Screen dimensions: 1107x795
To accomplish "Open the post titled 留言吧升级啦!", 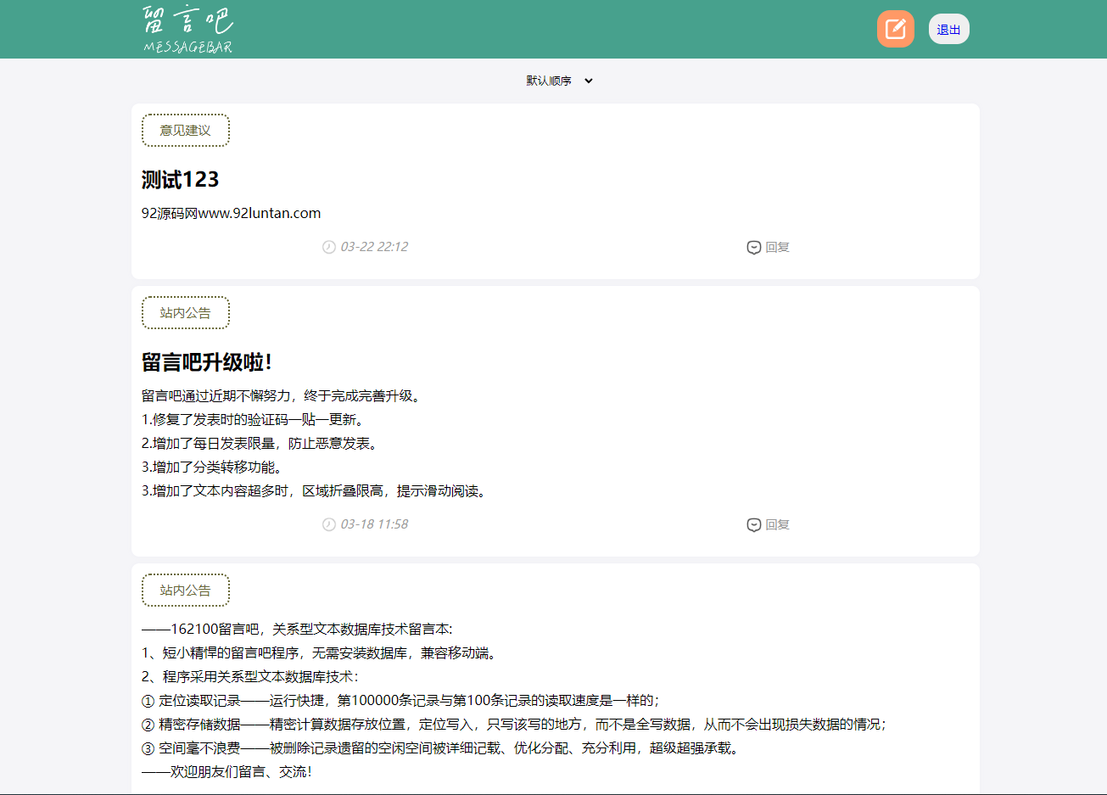I will [206, 362].
